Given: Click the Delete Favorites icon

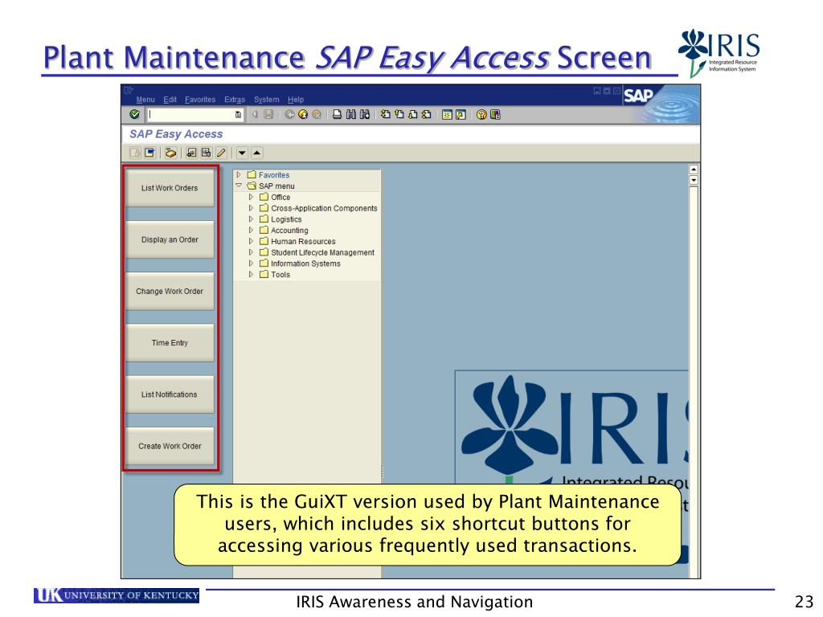Looking at the screenshot, I should click(207, 153).
